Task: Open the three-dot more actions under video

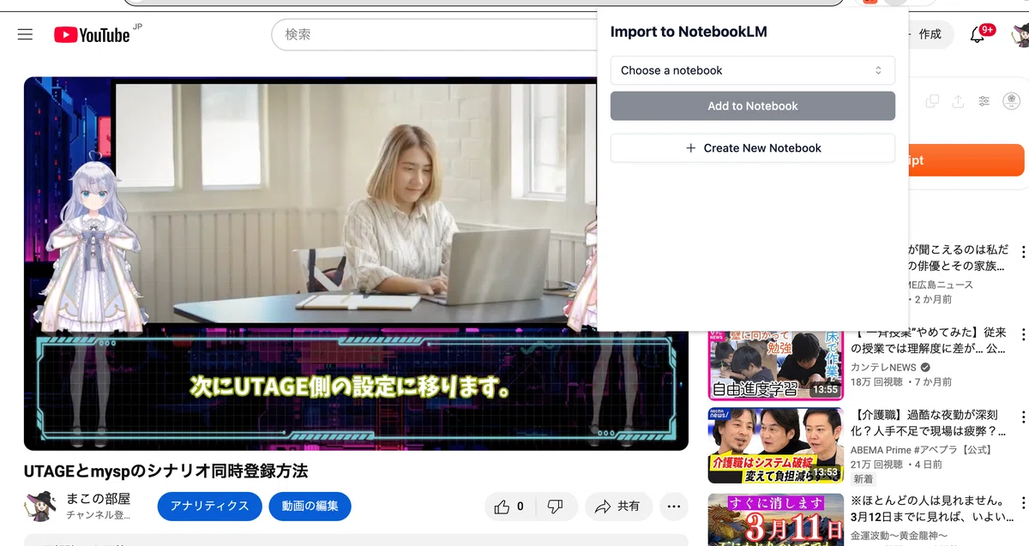Action: pos(674,507)
